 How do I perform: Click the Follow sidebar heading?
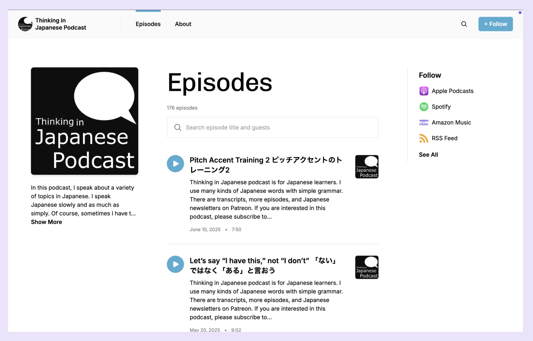tap(430, 75)
